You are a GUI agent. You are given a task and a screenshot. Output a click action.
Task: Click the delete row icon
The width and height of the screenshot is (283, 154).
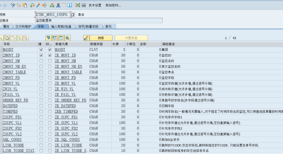coord(25,38)
